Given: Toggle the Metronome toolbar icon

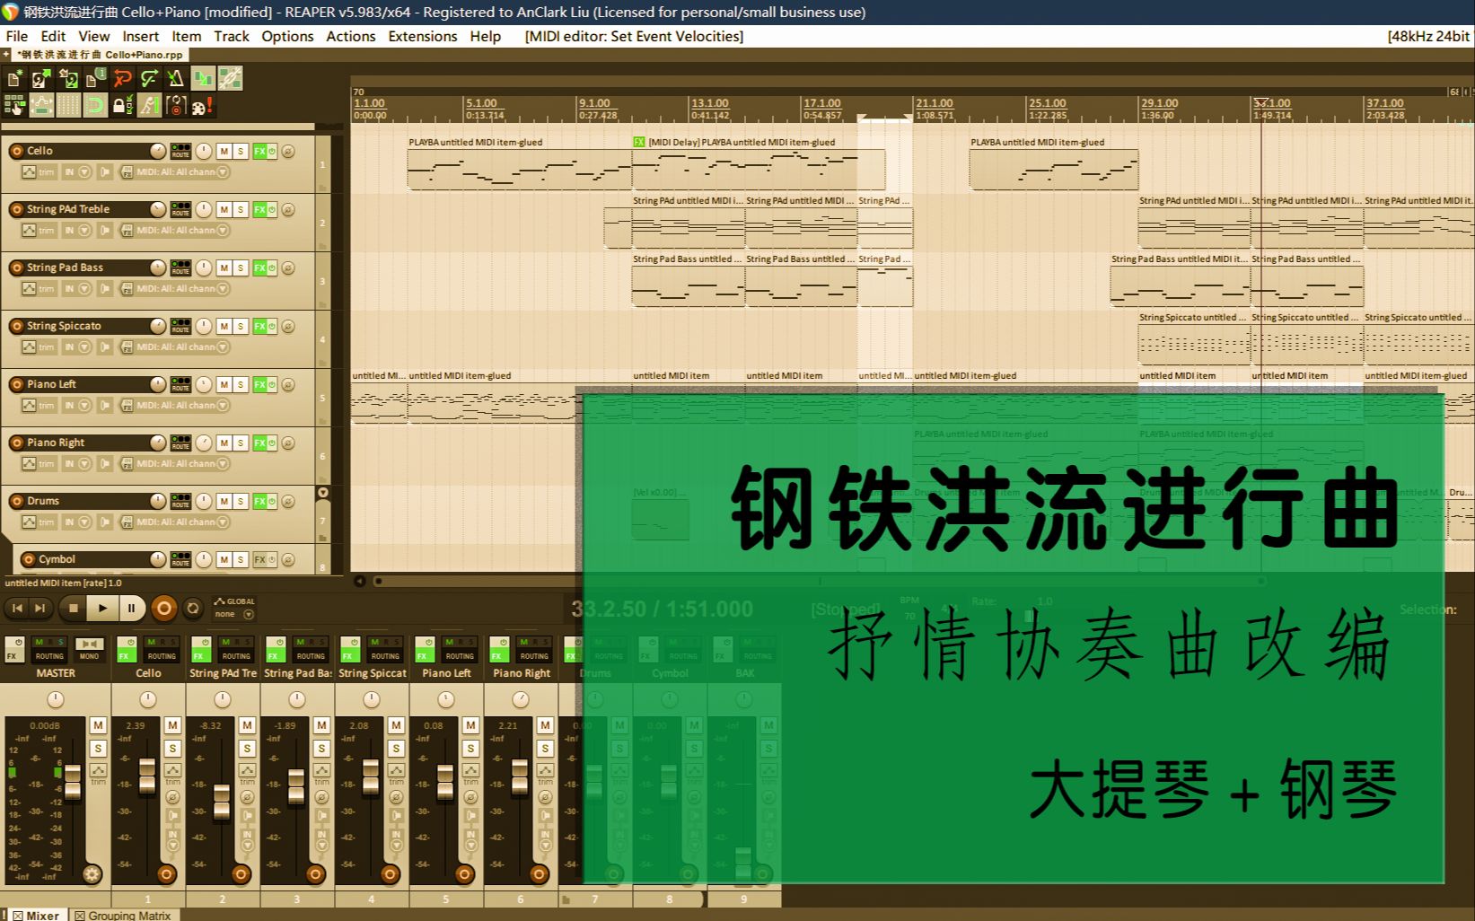Looking at the screenshot, I should click(176, 78).
